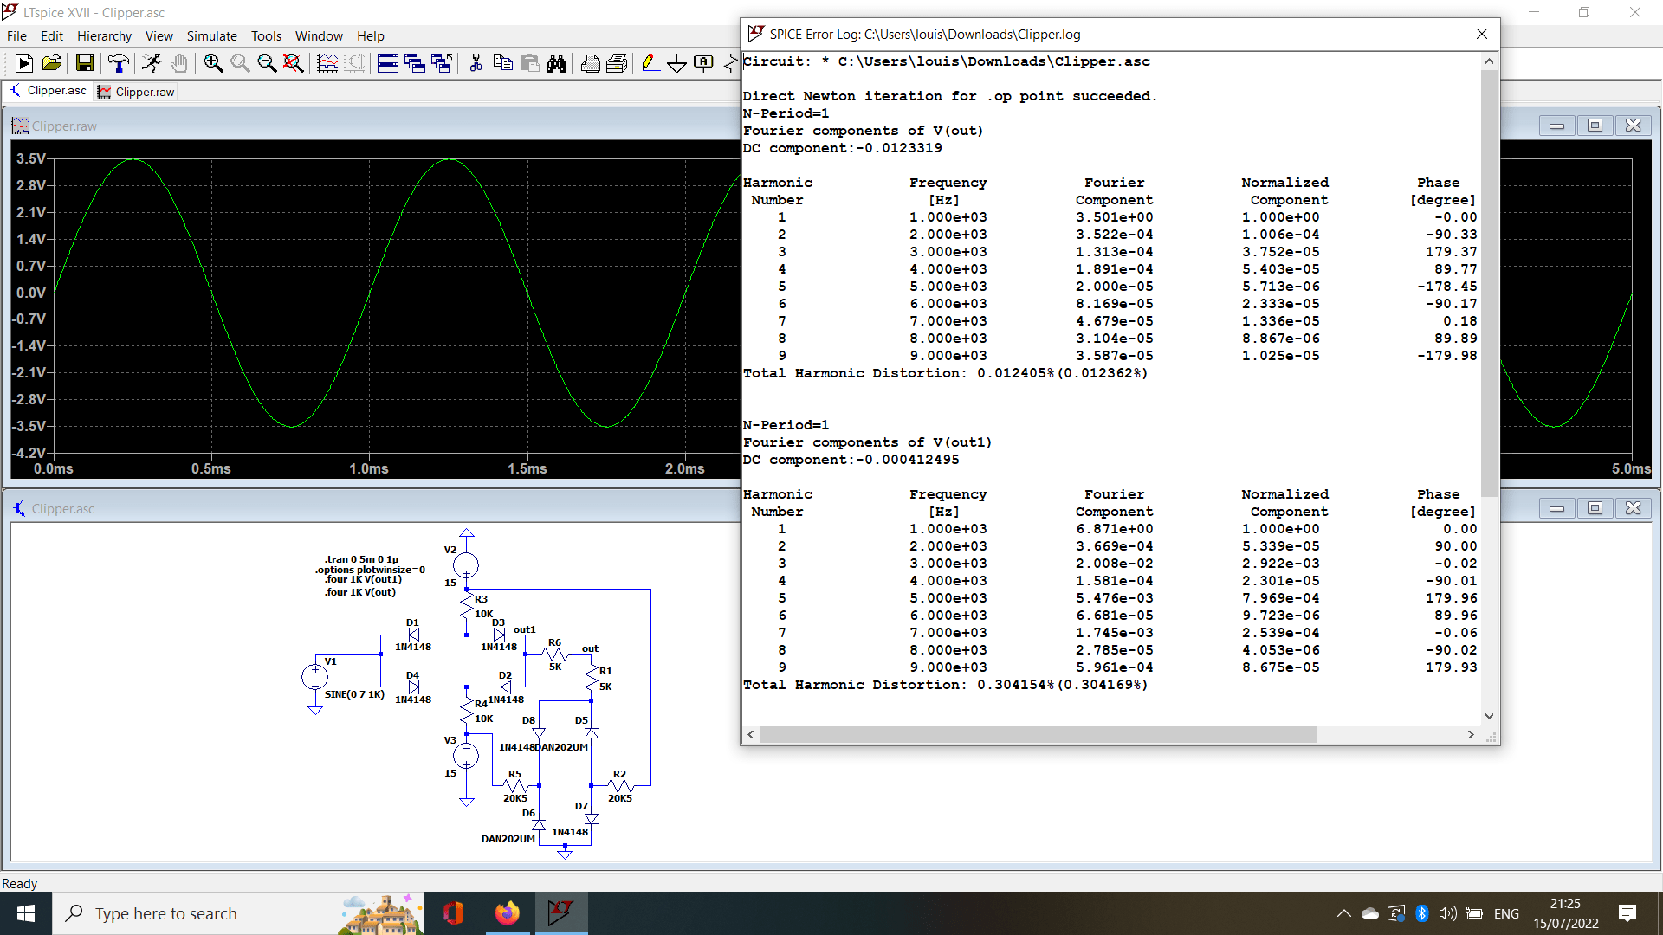Click the error log scroll down arrow
Screen dimensions: 1663x935
(x=1489, y=716)
